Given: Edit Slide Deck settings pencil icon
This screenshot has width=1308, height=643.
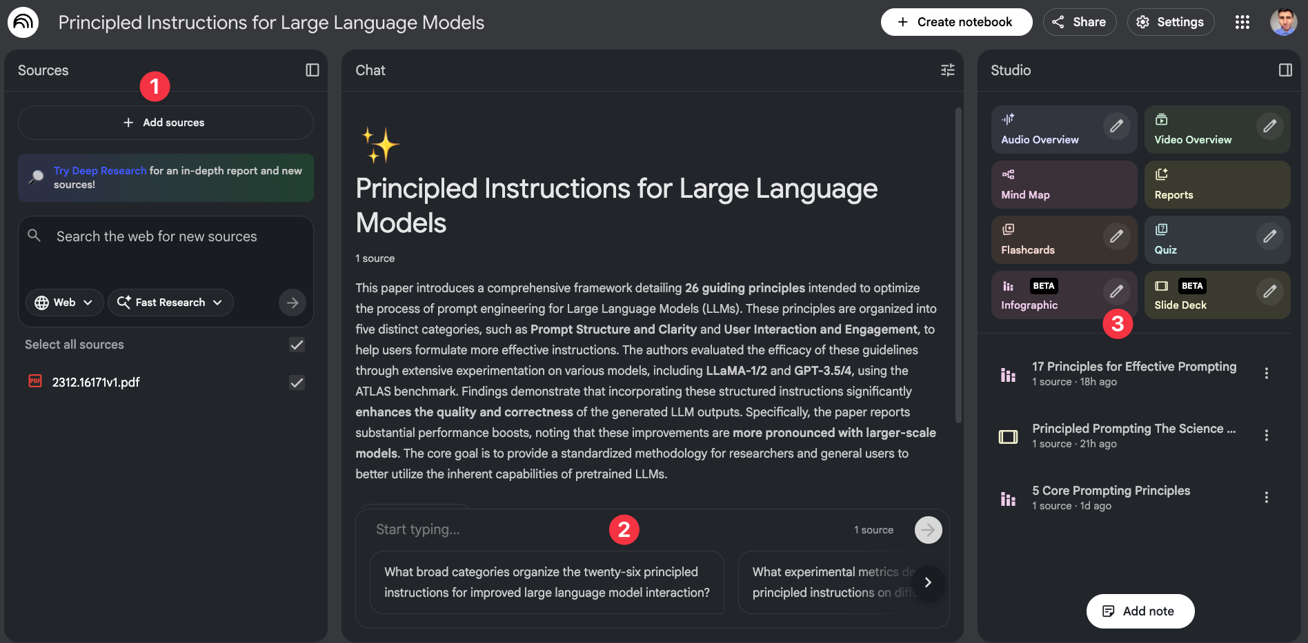Looking at the screenshot, I should click(1269, 292).
